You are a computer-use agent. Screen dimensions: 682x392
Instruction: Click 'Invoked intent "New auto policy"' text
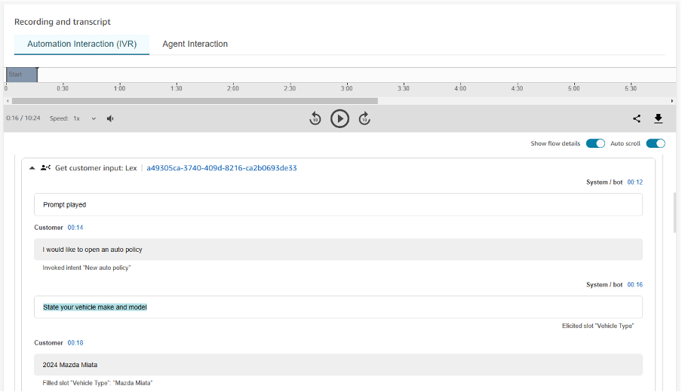87,268
